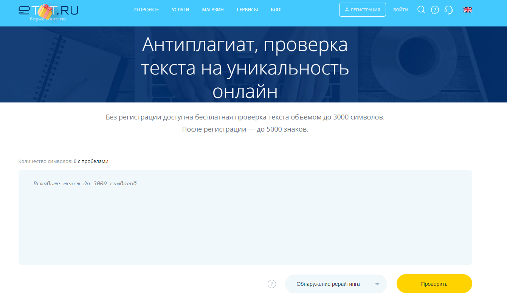507x304 pixels.
Task: Open the 'БЛОГ' page
Action: (276, 10)
